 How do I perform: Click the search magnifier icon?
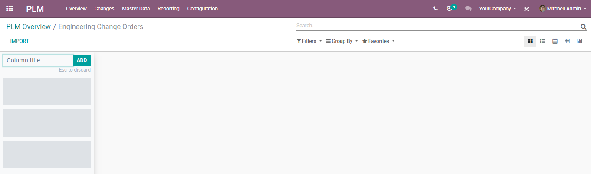coord(583,26)
